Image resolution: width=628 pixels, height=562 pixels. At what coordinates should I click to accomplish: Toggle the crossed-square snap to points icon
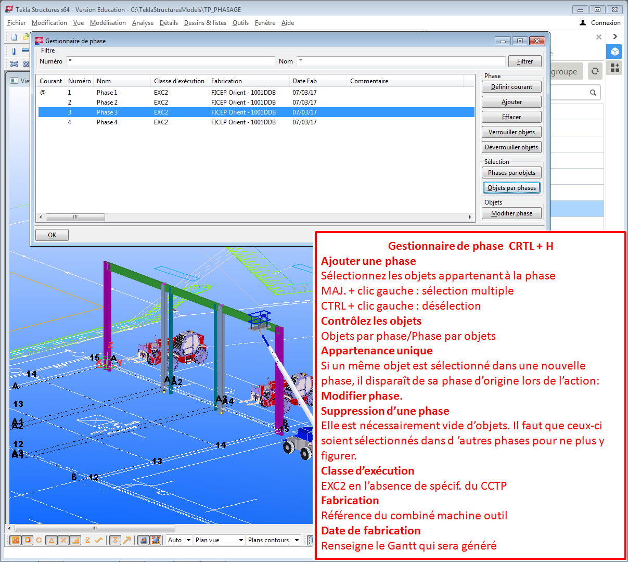click(16, 540)
